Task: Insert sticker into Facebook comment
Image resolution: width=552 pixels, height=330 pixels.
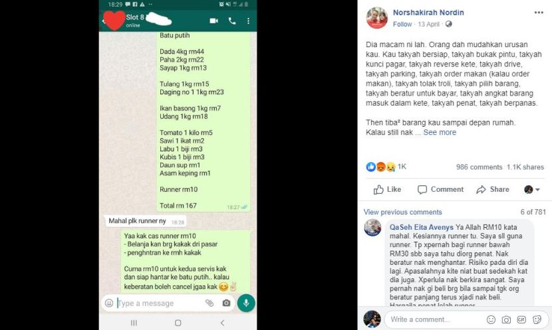Action: (x=537, y=319)
